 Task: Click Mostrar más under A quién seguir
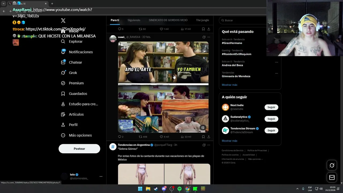[230, 141]
